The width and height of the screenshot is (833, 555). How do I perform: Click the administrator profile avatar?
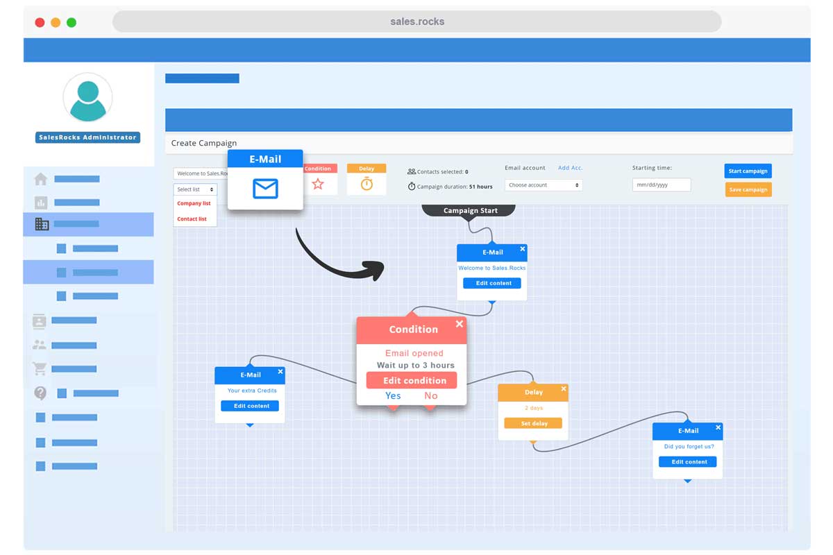87,99
